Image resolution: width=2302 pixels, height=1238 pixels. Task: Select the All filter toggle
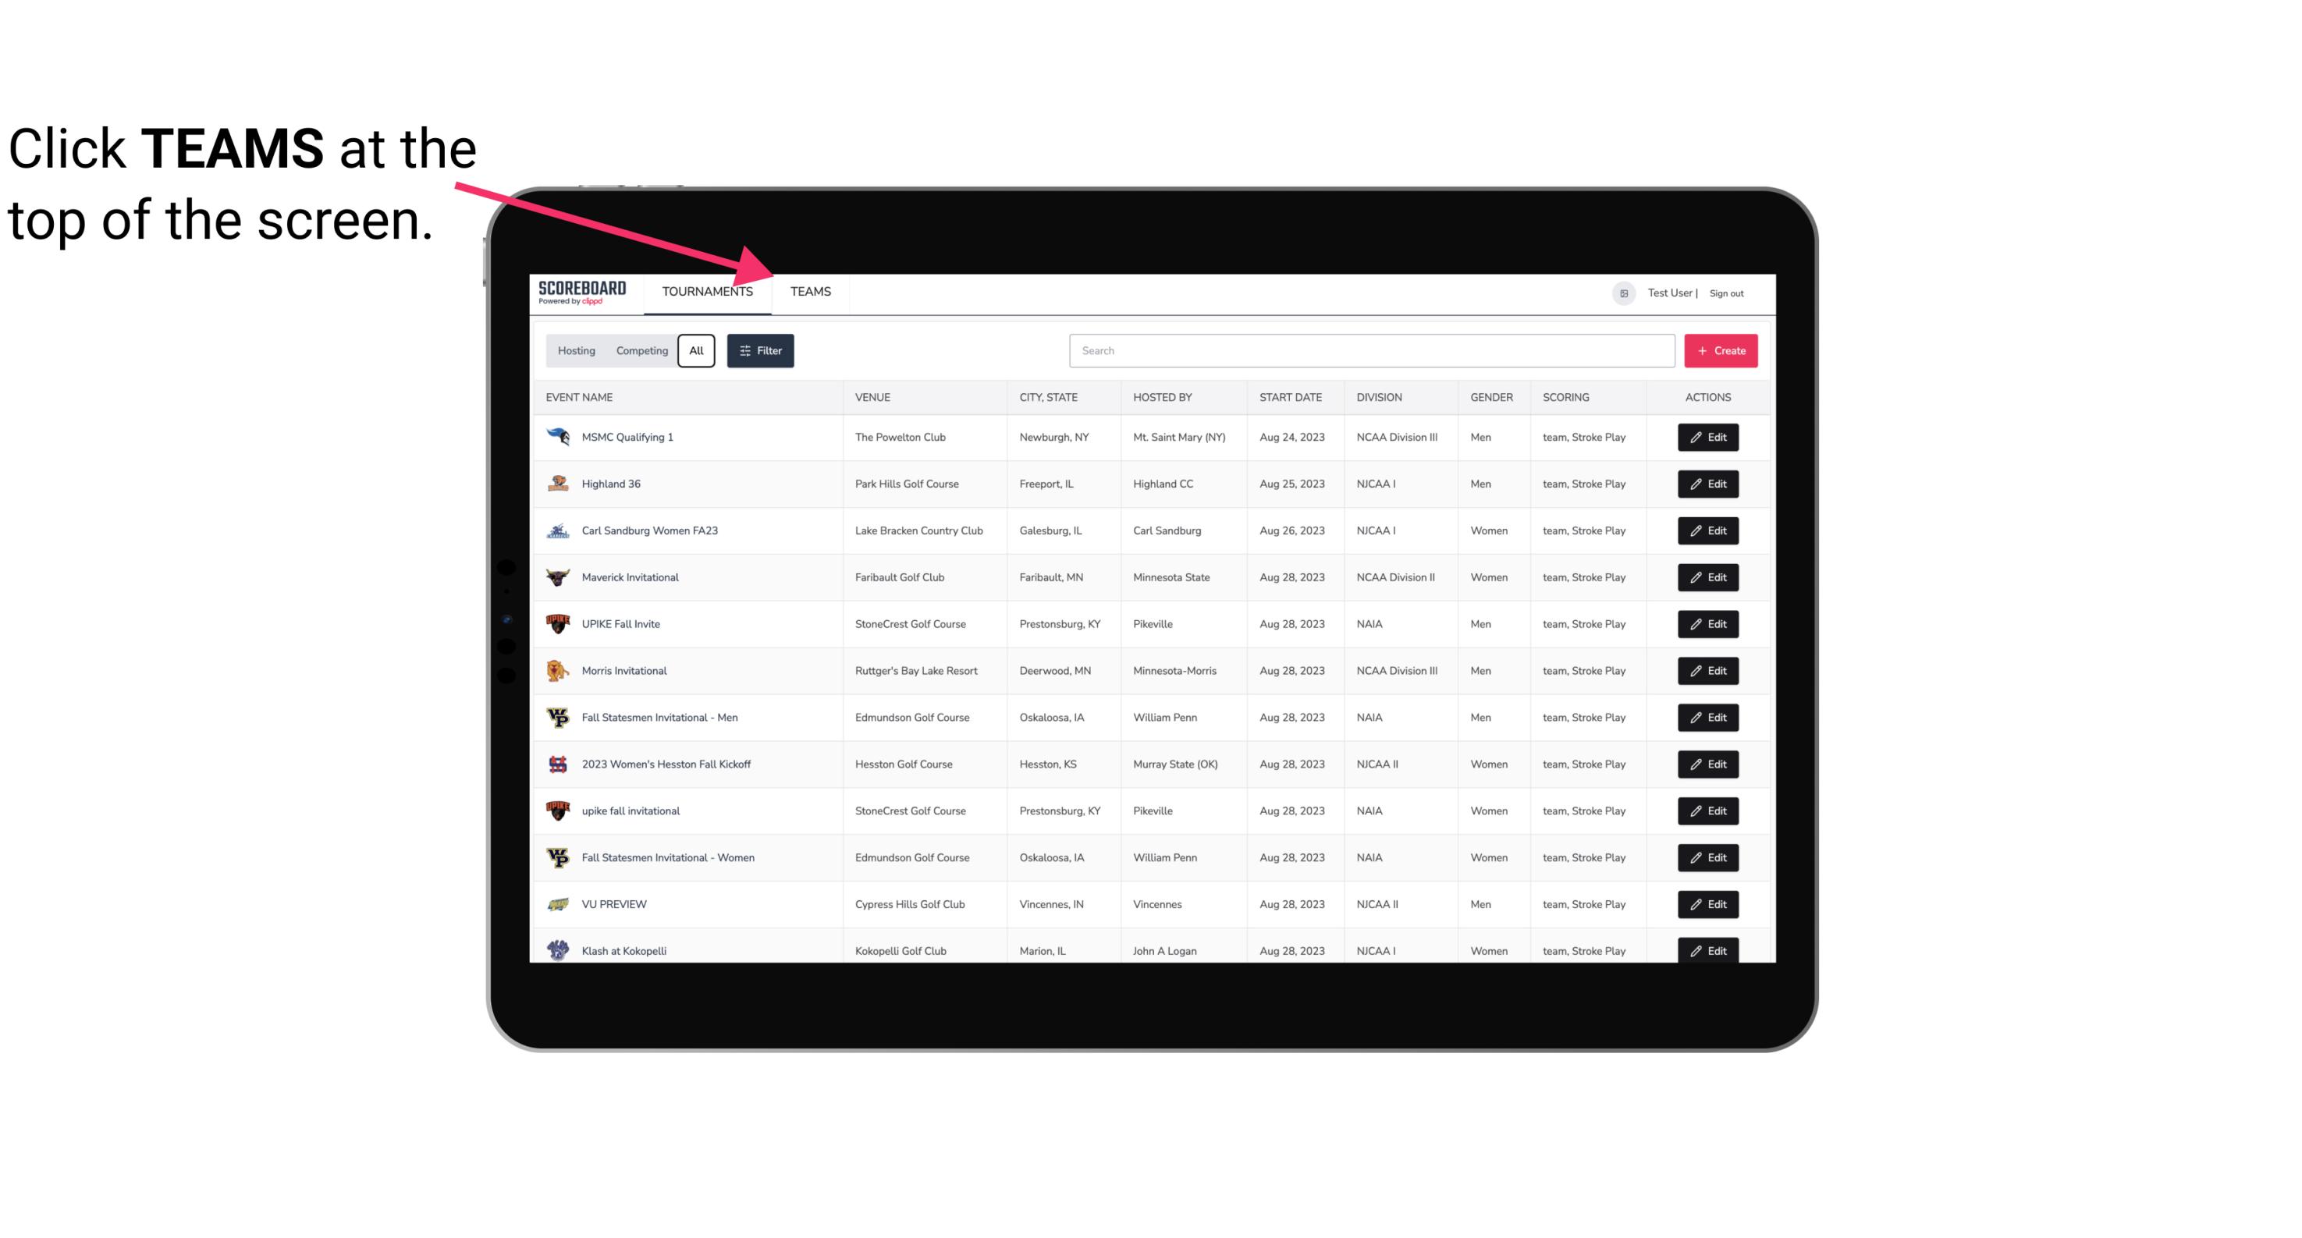[697, 349]
